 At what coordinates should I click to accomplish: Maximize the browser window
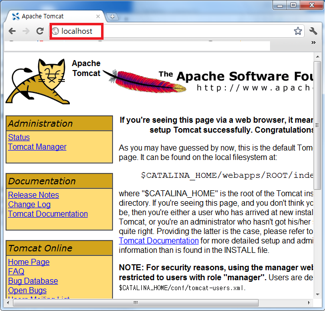click(x=293, y=5)
